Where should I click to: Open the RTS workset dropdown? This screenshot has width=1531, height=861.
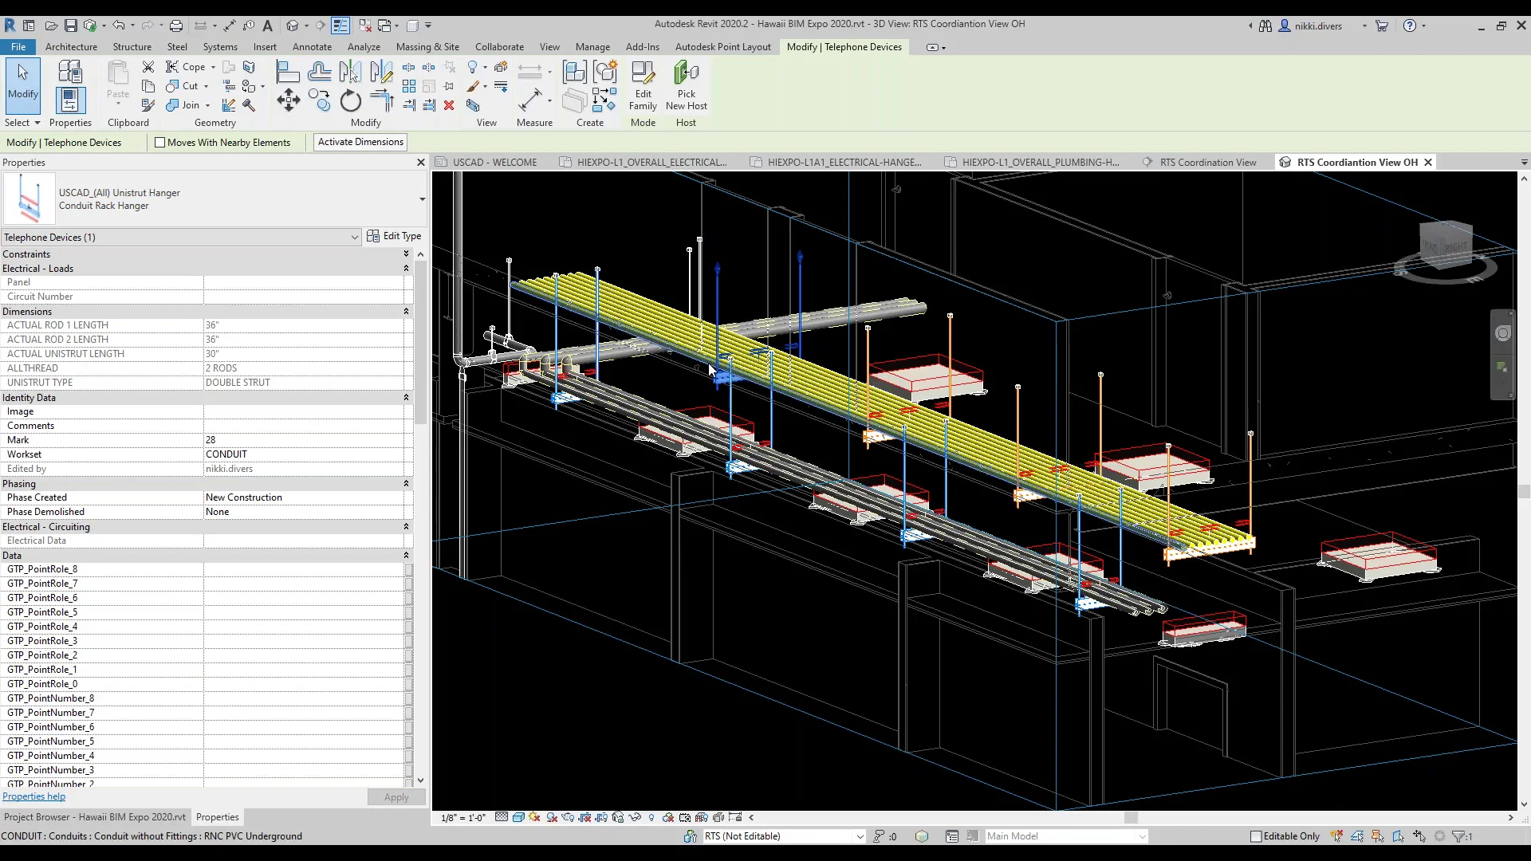point(860,836)
